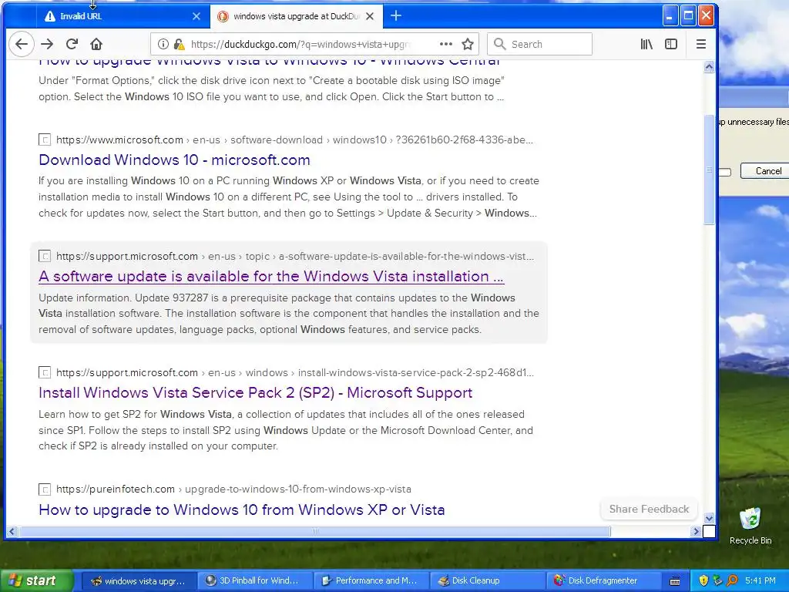Viewport: 789px width, 592px height.
Task: Open the browser home page
Action: tap(96, 44)
